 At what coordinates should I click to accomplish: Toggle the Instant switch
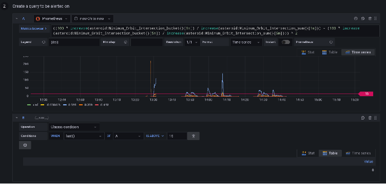(285, 42)
